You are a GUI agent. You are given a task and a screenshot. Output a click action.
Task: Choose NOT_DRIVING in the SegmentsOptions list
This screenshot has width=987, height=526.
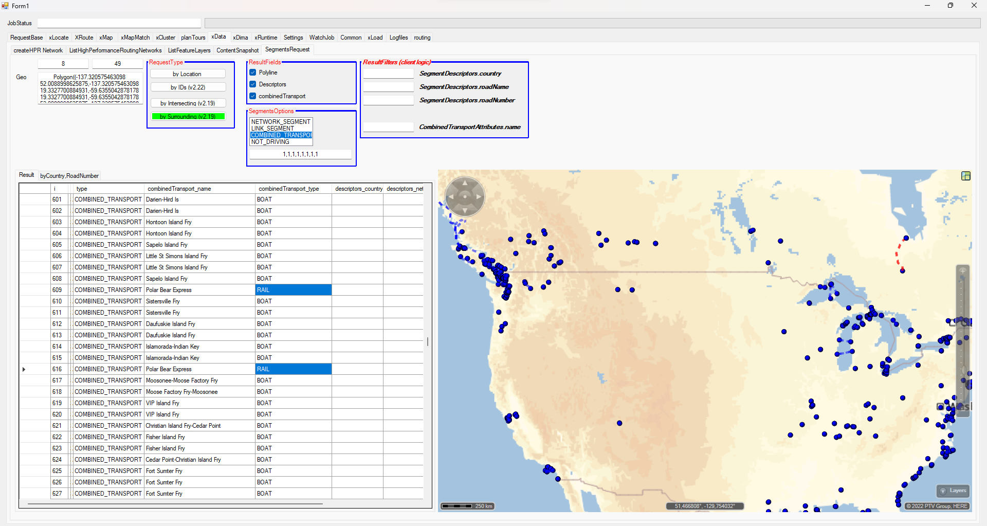coord(270,142)
